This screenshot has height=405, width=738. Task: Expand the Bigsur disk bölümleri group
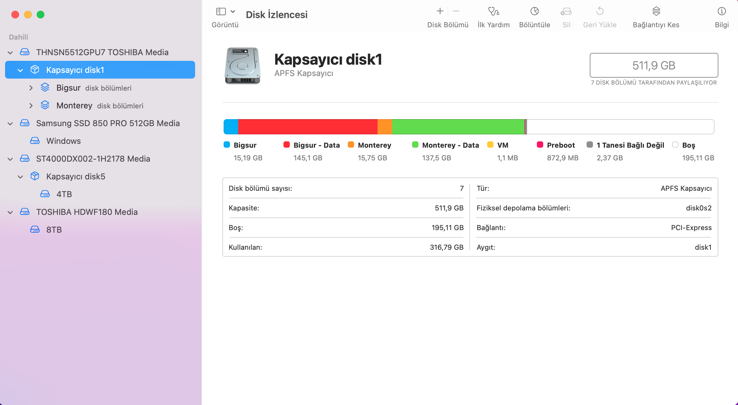pos(31,88)
